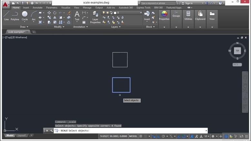The width and height of the screenshot is (251, 141).
Task: Click the Stretch tool in Modify panel
Action: coord(49,22)
